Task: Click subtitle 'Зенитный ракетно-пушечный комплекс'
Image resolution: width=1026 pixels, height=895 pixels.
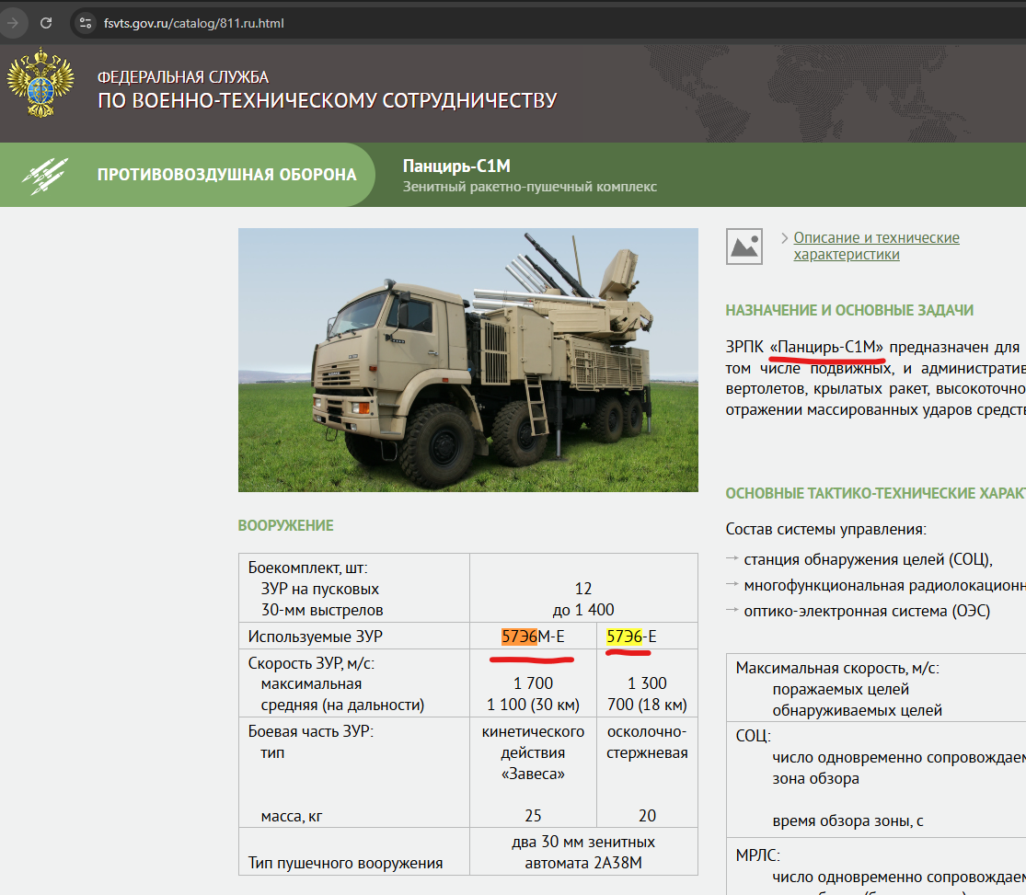Action: coord(529,187)
